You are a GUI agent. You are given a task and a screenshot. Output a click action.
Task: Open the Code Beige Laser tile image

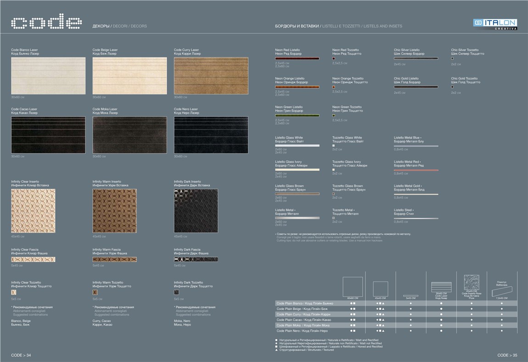tap(129, 76)
